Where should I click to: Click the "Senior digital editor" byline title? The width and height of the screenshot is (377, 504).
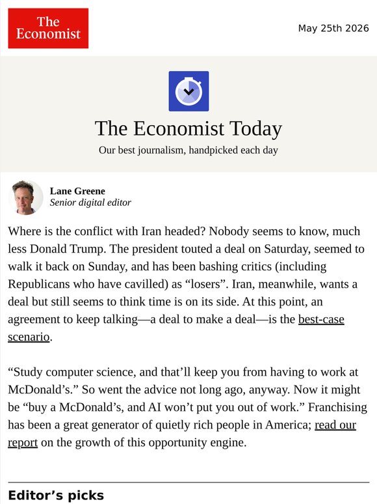coord(90,203)
